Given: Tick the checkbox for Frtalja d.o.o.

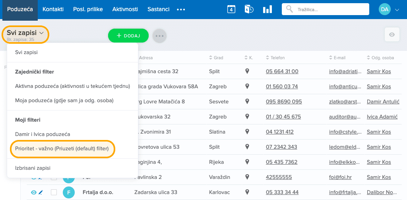Looking at the screenshot, I should [x=54, y=192].
